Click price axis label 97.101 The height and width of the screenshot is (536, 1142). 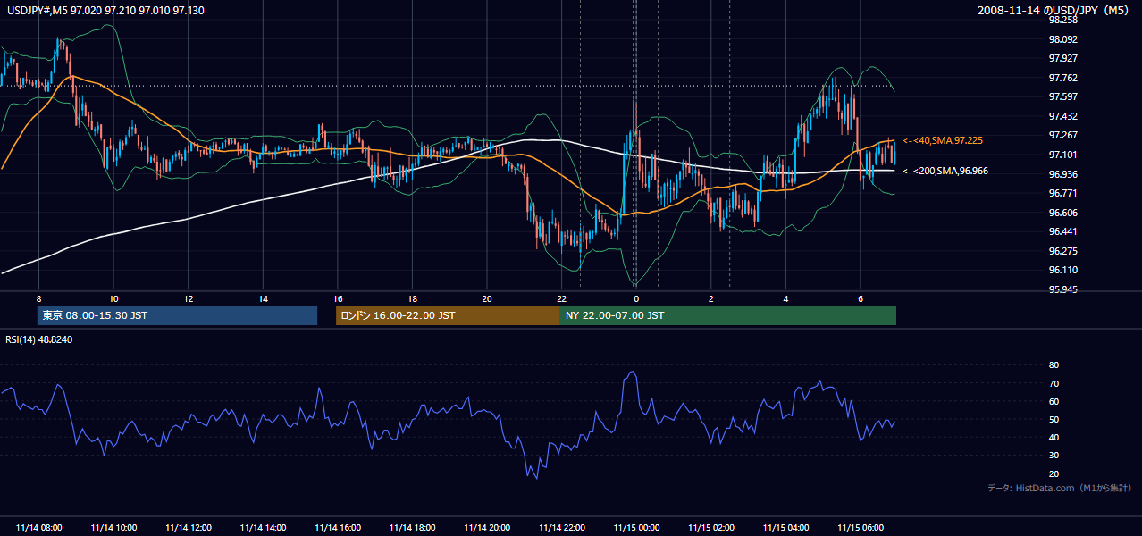tap(1062, 155)
